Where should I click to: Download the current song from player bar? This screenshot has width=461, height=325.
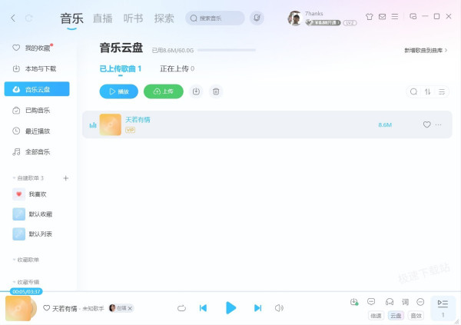pyautogui.click(x=354, y=302)
